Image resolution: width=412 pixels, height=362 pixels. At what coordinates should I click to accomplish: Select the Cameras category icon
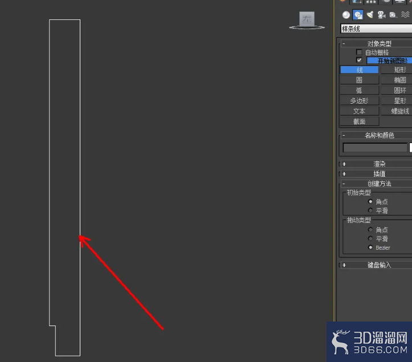[381, 15]
